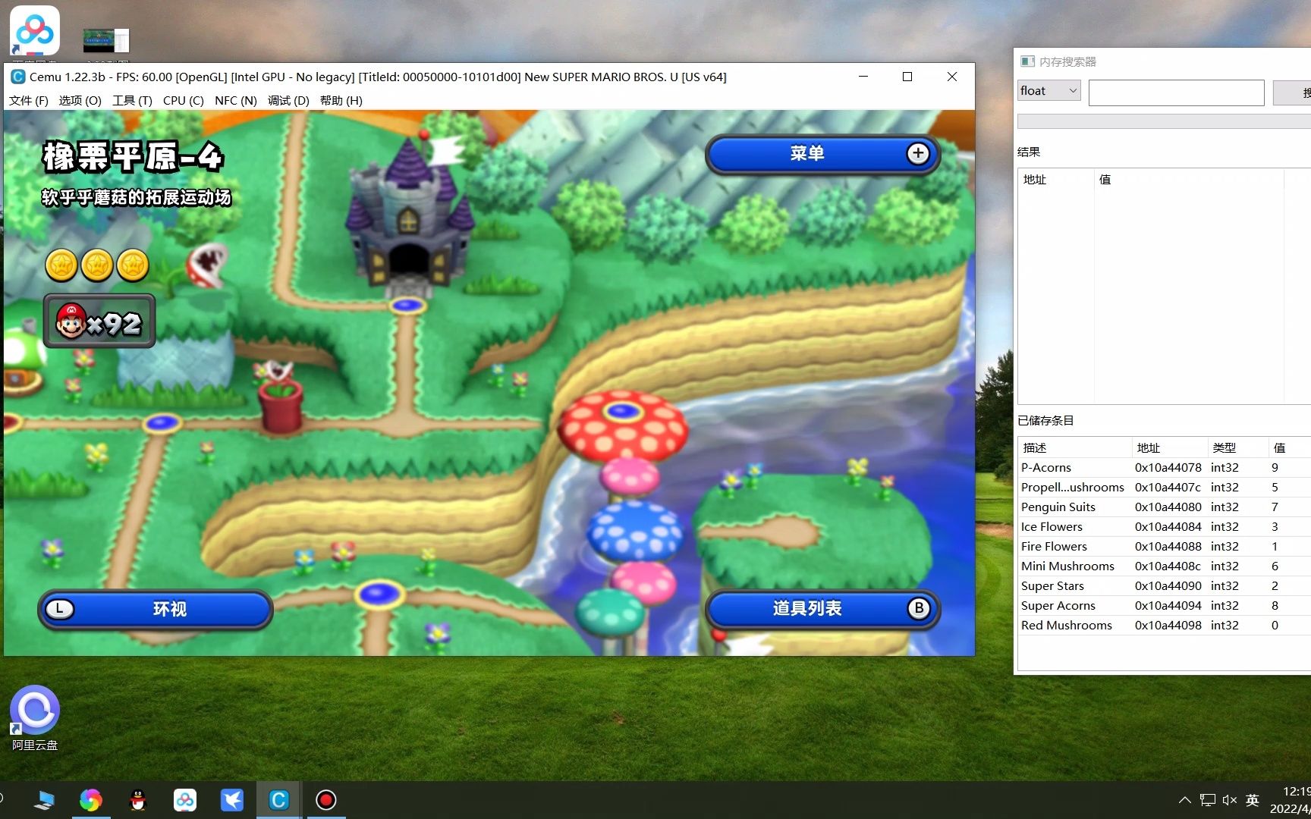
Task: Open the 文件 (F) menu in Cemu
Action: [28, 100]
